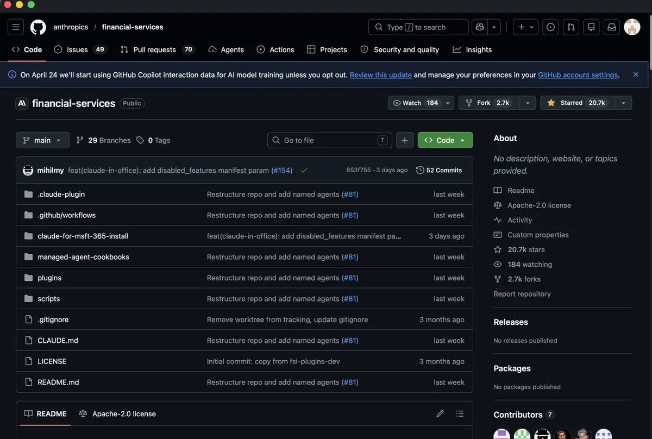Expand the Fork options dropdown arrow
The width and height of the screenshot is (652, 439).
click(x=527, y=103)
